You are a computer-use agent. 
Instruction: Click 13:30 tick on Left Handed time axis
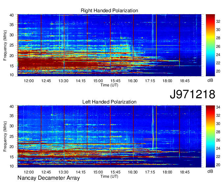63,172
